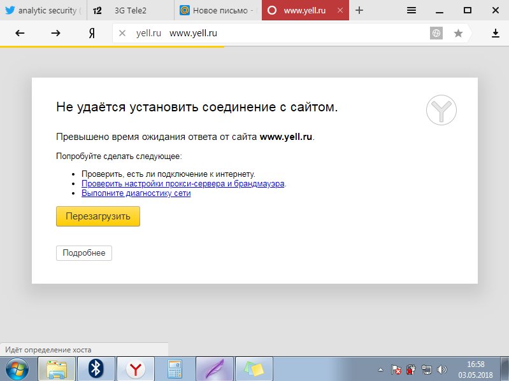The width and height of the screenshot is (509, 381).
Task: Select the www.yell.ru tab
Action: tap(305, 10)
